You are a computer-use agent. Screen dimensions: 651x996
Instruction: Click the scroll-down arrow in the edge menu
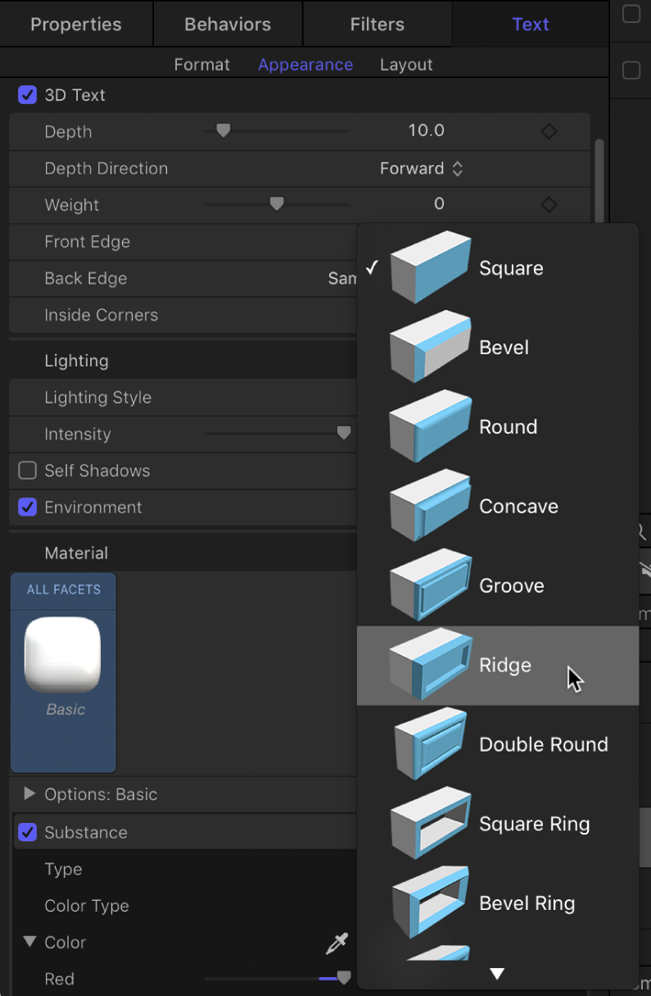coord(497,974)
